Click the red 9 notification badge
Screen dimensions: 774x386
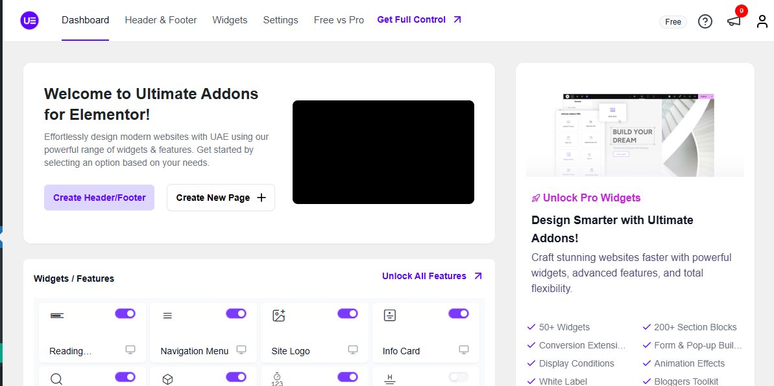[x=741, y=11]
